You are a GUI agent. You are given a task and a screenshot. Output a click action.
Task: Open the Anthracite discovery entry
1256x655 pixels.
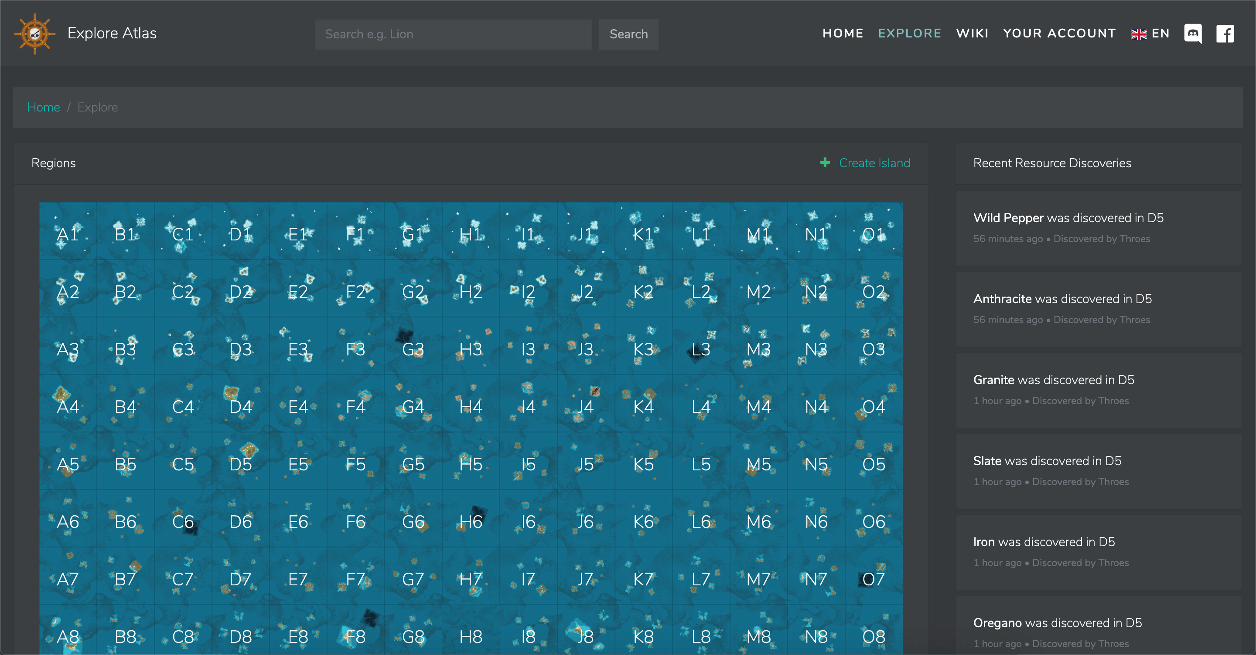(x=1098, y=309)
